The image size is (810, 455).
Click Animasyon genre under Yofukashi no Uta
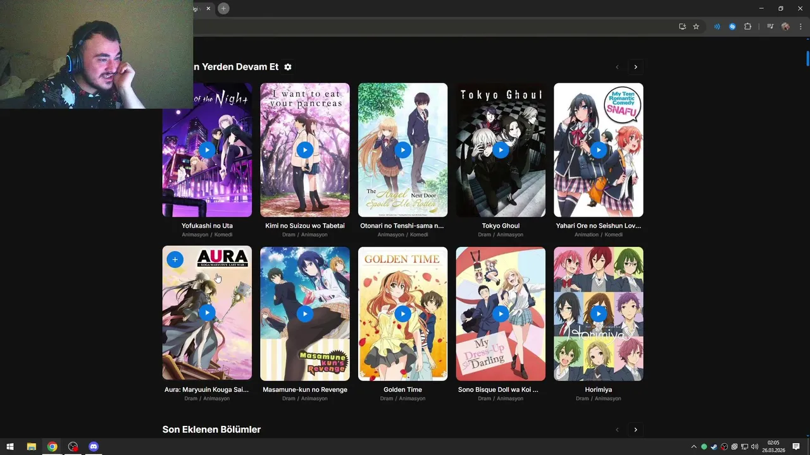click(x=195, y=235)
